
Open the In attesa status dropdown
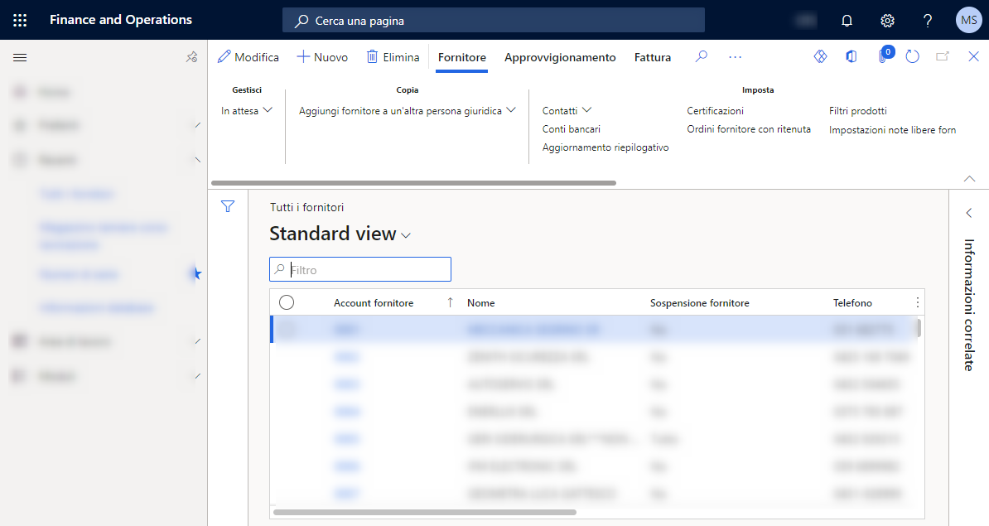pos(246,109)
